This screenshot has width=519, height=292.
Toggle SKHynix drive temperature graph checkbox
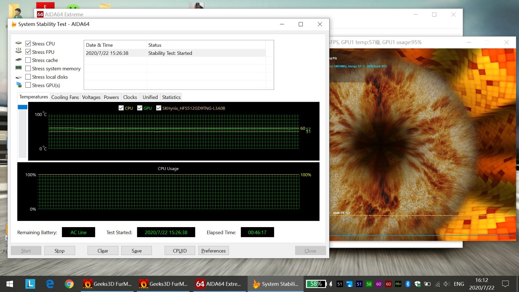pyautogui.click(x=159, y=108)
